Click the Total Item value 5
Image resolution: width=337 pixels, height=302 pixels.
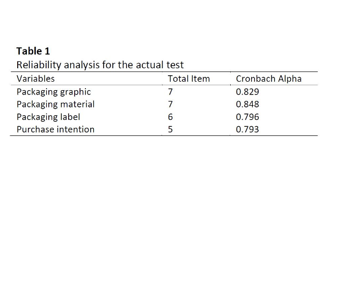[x=171, y=130]
